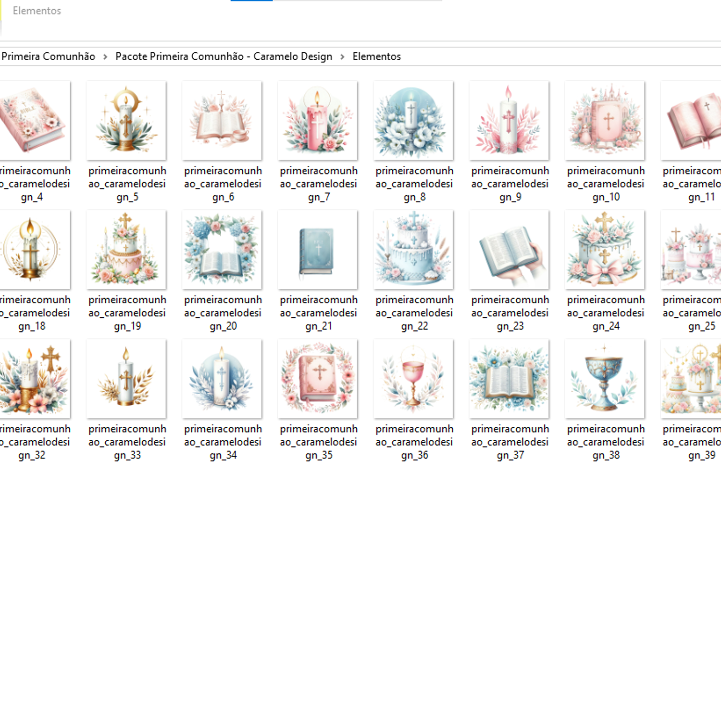Click the blue floral candle image gn_8
This screenshot has width=721, height=721.
413,121
